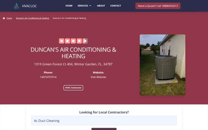Click the fifth half-filled rating star
This screenshot has height=130, width=208.
85,41
